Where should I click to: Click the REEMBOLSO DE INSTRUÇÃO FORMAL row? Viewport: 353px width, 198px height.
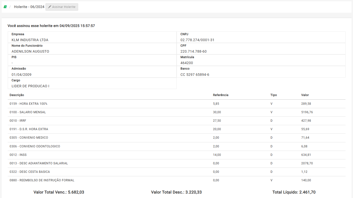tap(42, 180)
